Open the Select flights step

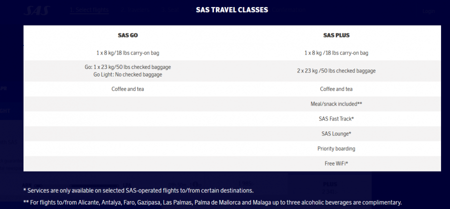(89, 10)
